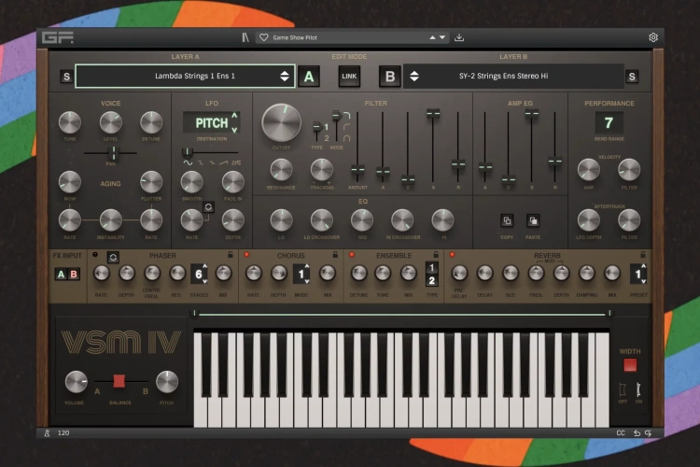
Task: Click the bend range value 7
Action: (x=609, y=122)
